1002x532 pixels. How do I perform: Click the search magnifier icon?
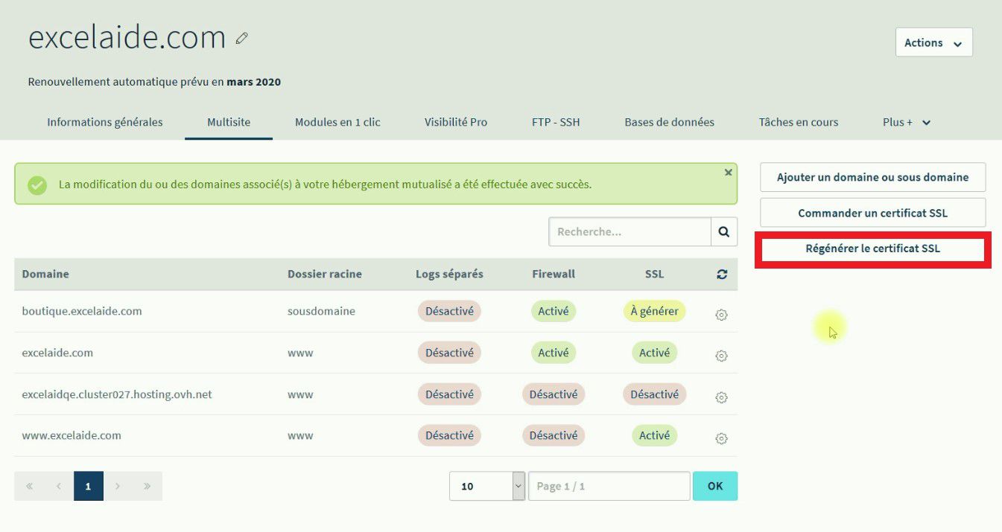[x=724, y=231]
